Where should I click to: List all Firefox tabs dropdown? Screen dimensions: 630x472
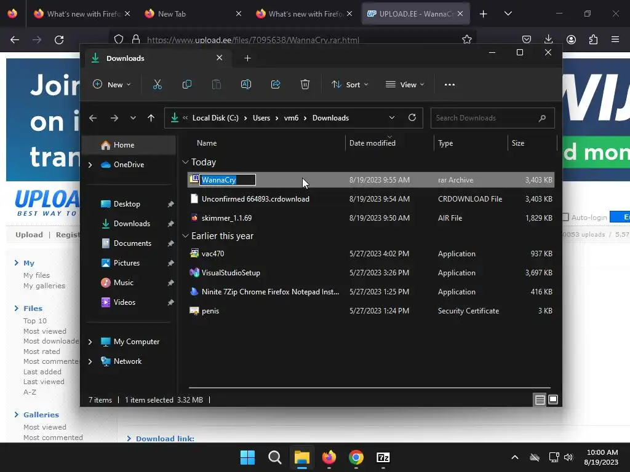508,14
